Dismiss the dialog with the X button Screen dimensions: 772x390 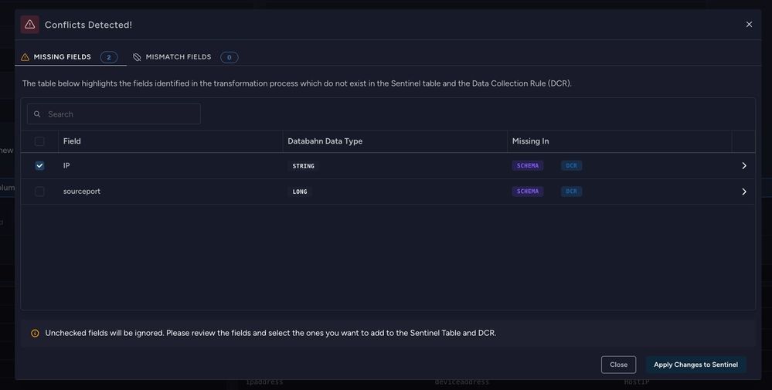coord(749,25)
